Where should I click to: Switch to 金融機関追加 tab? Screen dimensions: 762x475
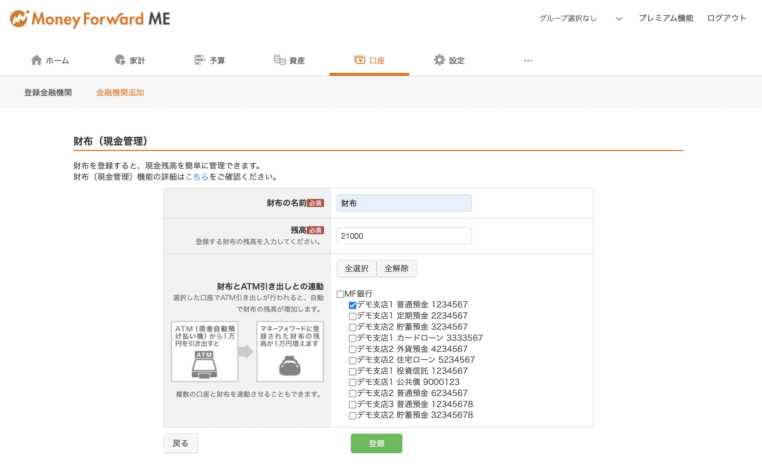[x=120, y=92]
